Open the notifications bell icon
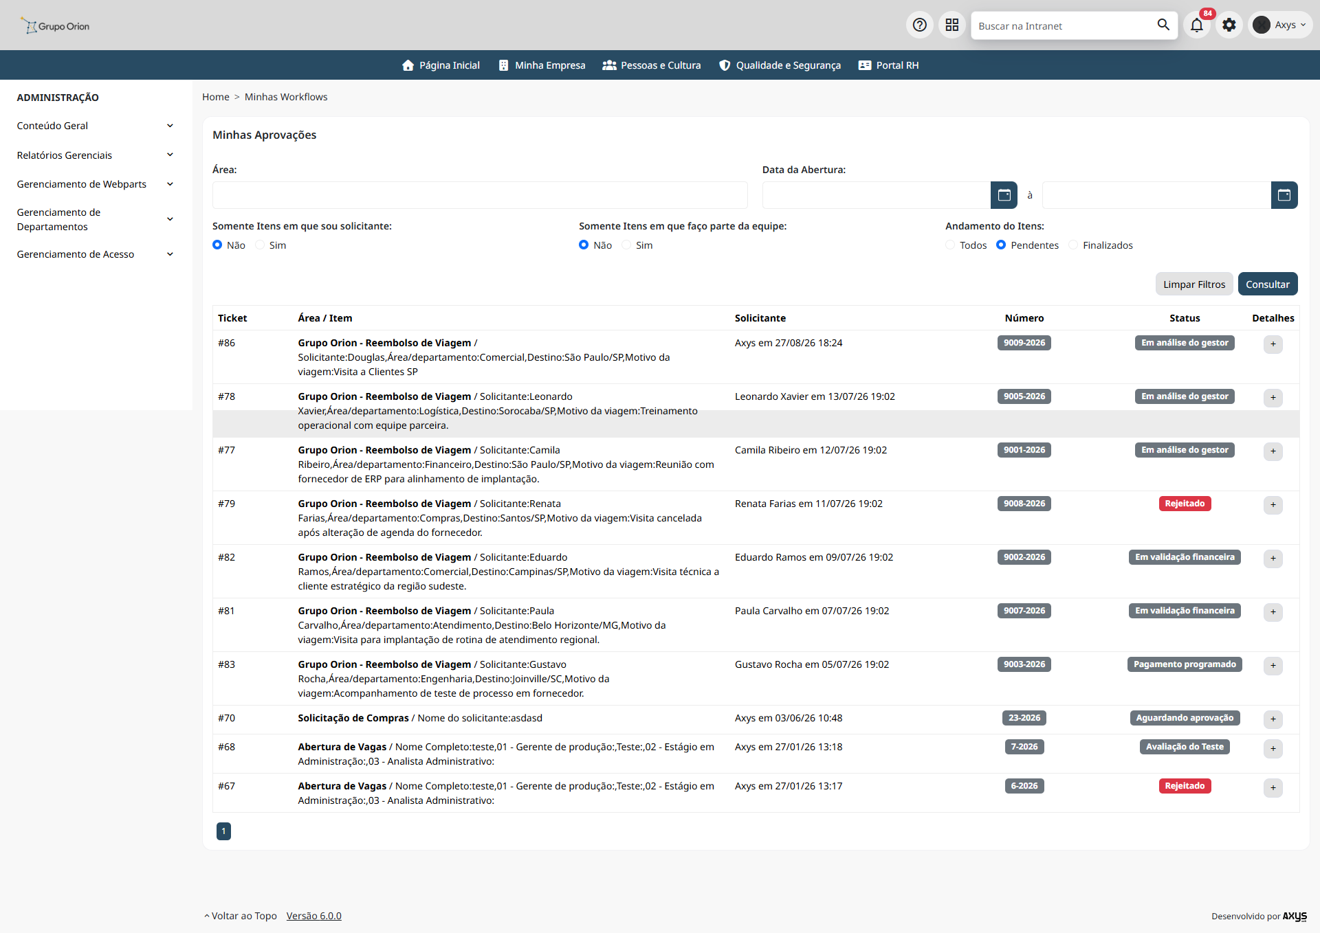 pyautogui.click(x=1197, y=25)
